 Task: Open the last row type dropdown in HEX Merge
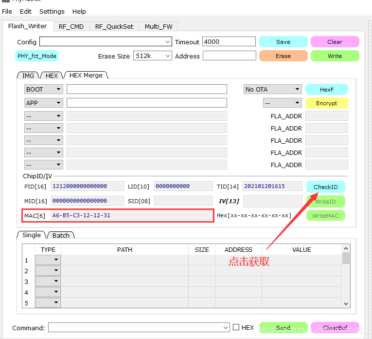click(44, 165)
